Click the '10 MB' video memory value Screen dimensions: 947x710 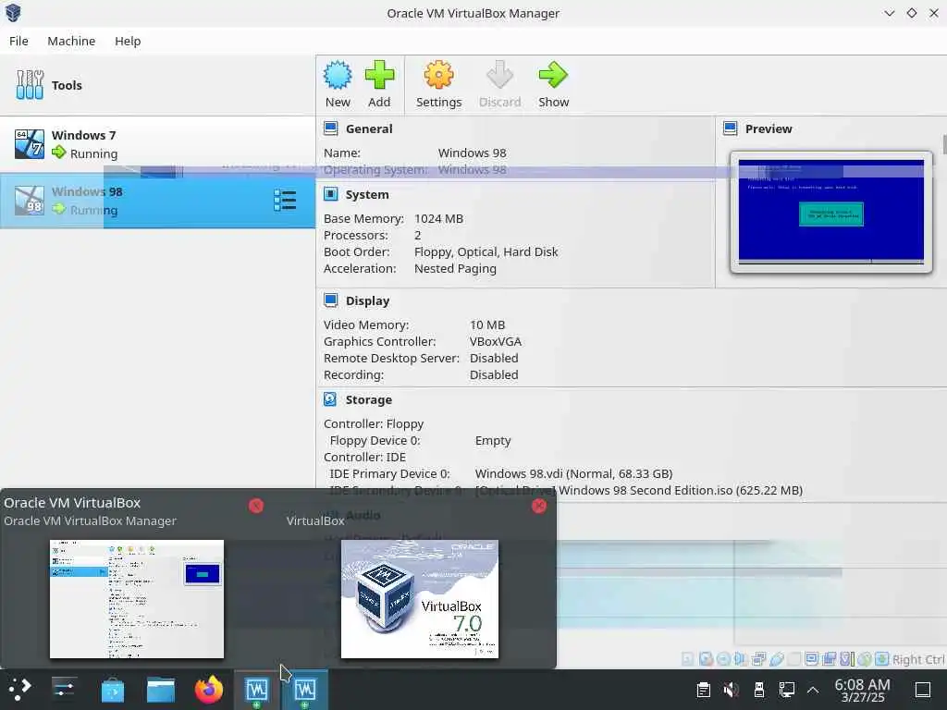[486, 324]
